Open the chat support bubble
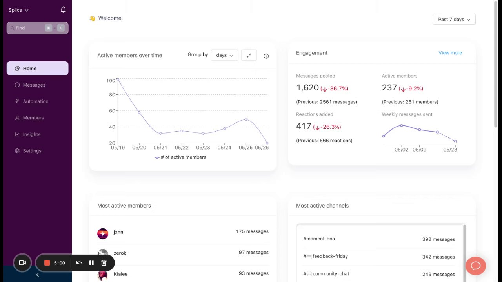The image size is (502, 282). click(x=476, y=266)
